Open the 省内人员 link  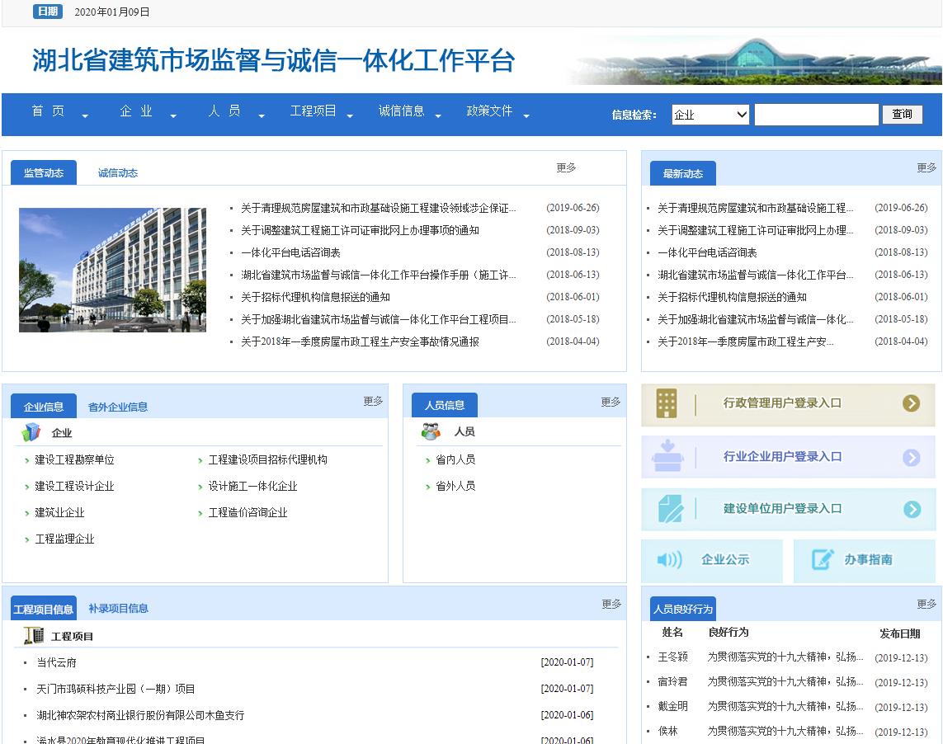click(x=455, y=460)
